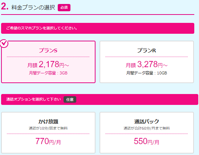Click the 通話が10分/回まで無料 description
The width and height of the screenshot is (199, 155).
(48, 129)
